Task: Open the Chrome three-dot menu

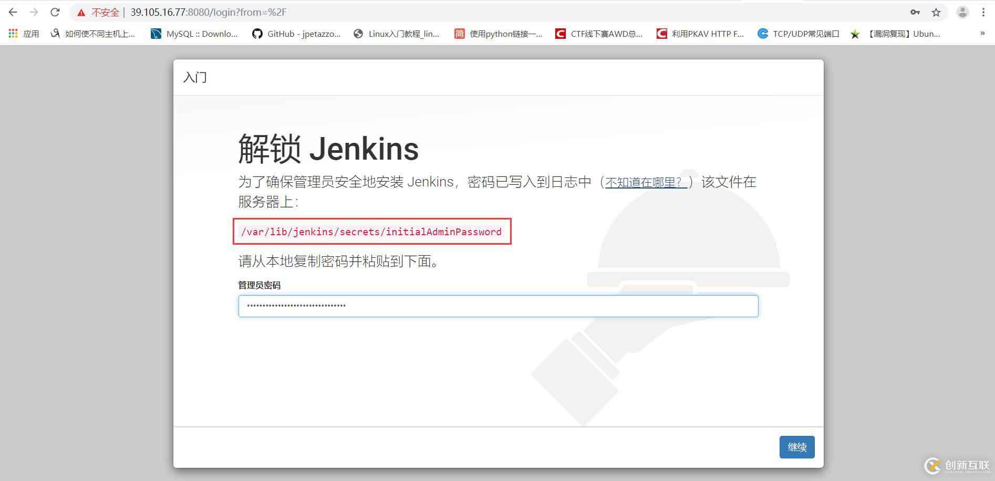Action: point(983,12)
